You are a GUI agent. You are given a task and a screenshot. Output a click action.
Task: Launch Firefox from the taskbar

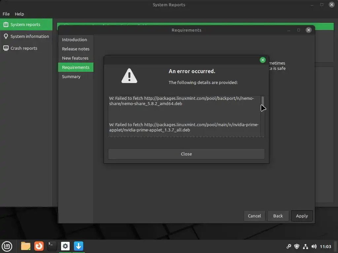39,246
